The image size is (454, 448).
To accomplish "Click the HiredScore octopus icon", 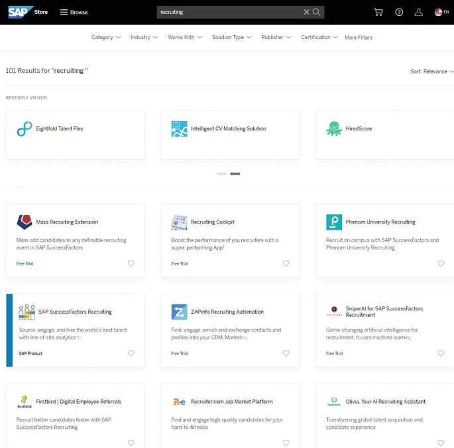I will coord(334,128).
